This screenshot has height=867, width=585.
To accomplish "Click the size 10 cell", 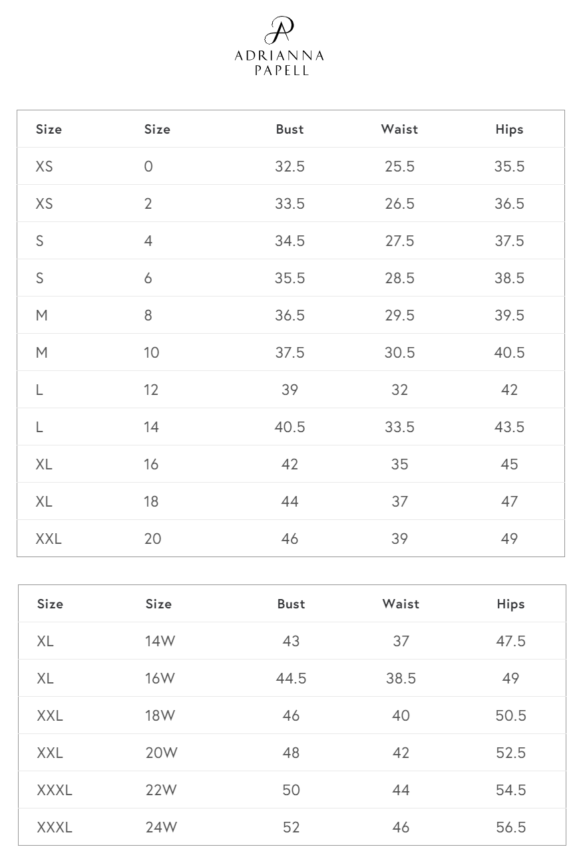I will [x=151, y=352].
